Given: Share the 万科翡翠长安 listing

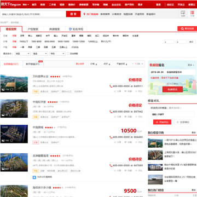Looking at the screenshot, I should [118, 91].
